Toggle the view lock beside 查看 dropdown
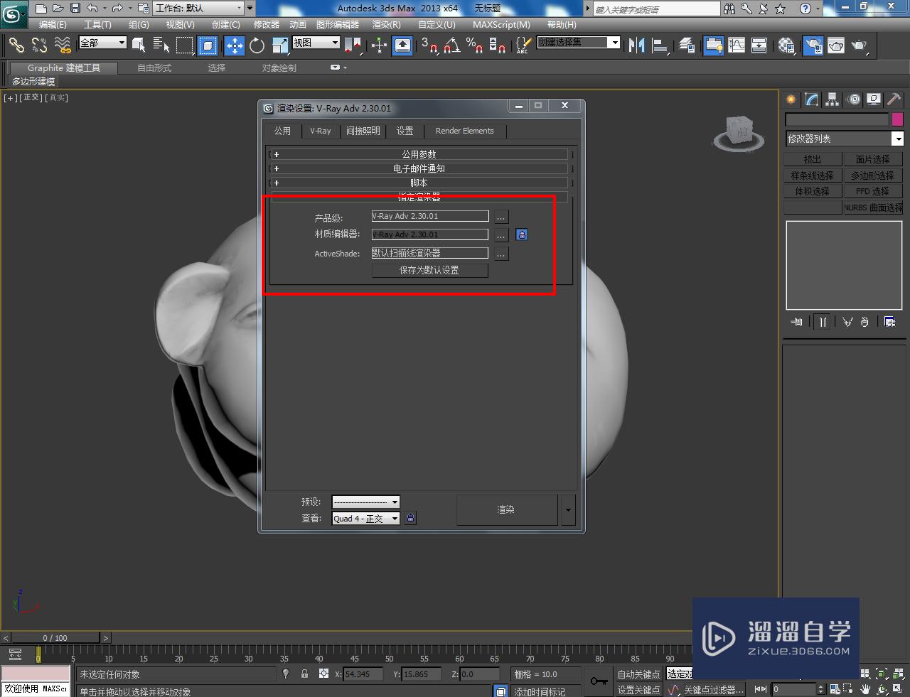This screenshot has height=697, width=910. click(x=410, y=519)
